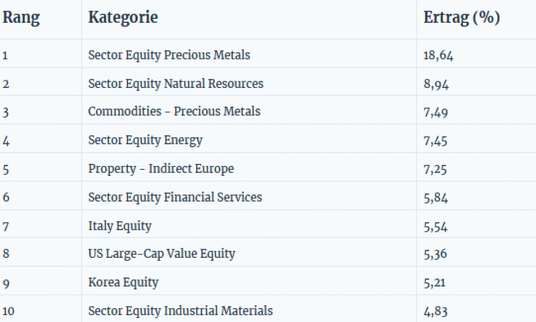Viewport: 536px width, 322px height.
Task: Click the 5,84 return value
Action: tap(435, 198)
